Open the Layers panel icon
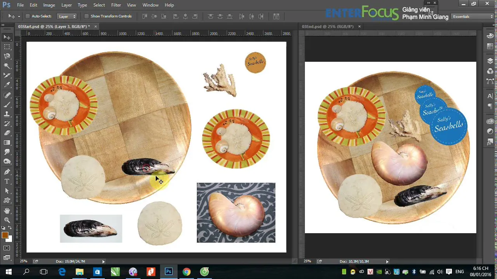The height and width of the screenshot is (279, 497). [x=490, y=61]
